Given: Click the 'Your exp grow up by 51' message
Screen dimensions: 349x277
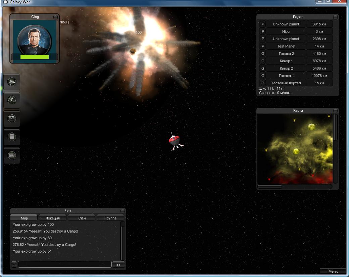Looking at the screenshot, I should click(x=32, y=251).
